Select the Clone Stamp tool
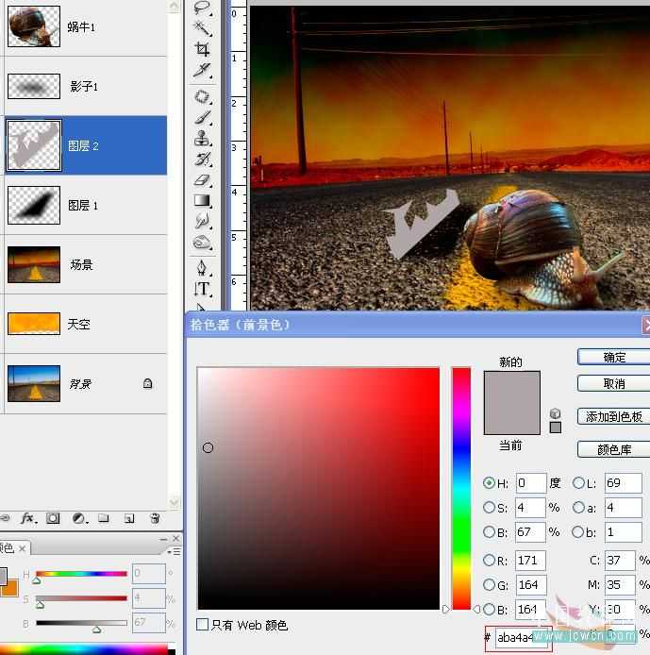Viewport: 650px width, 655px height. pyautogui.click(x=203, y=138)
